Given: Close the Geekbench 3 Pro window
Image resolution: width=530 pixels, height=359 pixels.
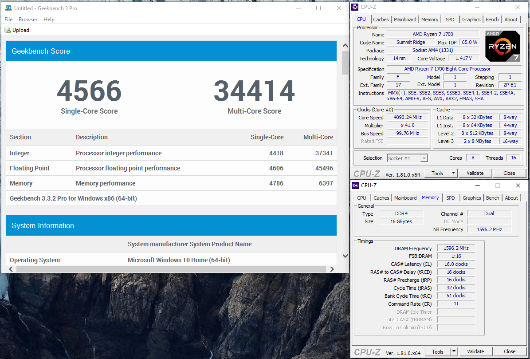Looking at the screenshot, I should [339, 8].
